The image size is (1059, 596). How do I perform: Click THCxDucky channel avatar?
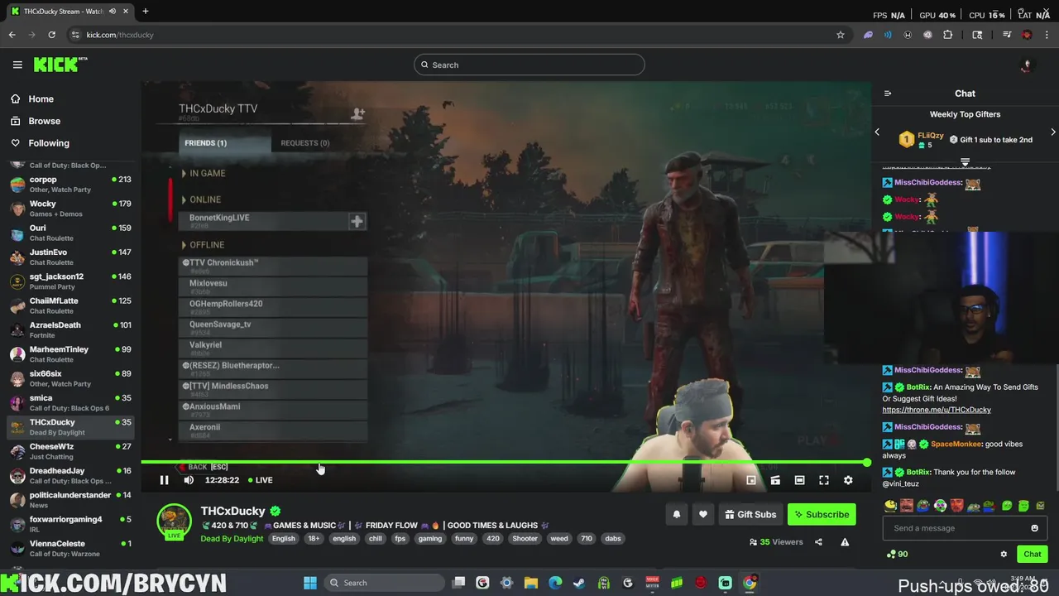(x=175, y=521)
